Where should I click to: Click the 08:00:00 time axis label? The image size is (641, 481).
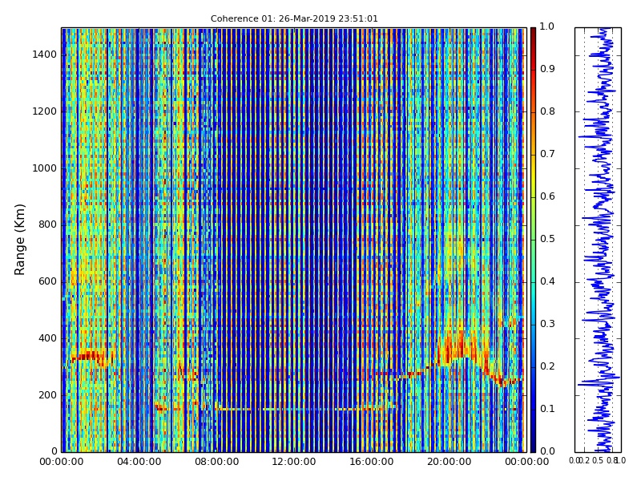coord(216,462)
